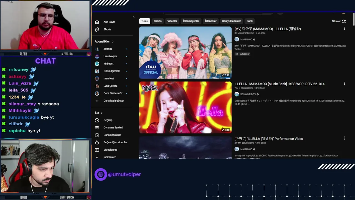Click MrBeast channel avatar
Screen dimensions: 355x200
coord(97,64)
